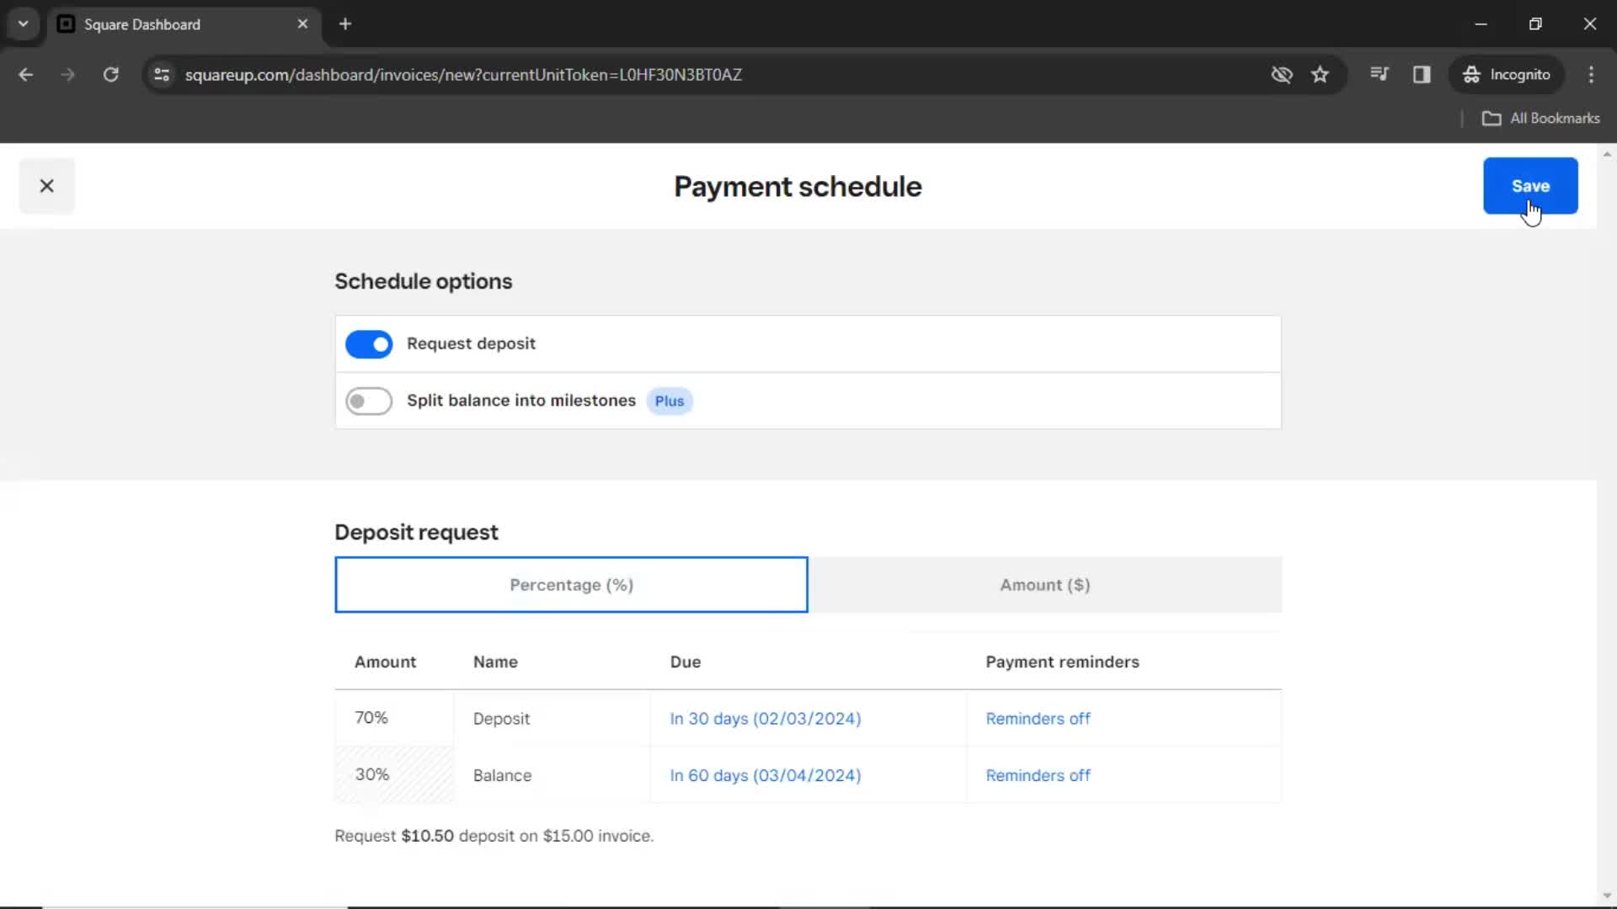Enable Split balance into milestones switch

click(x=369, y=401)
